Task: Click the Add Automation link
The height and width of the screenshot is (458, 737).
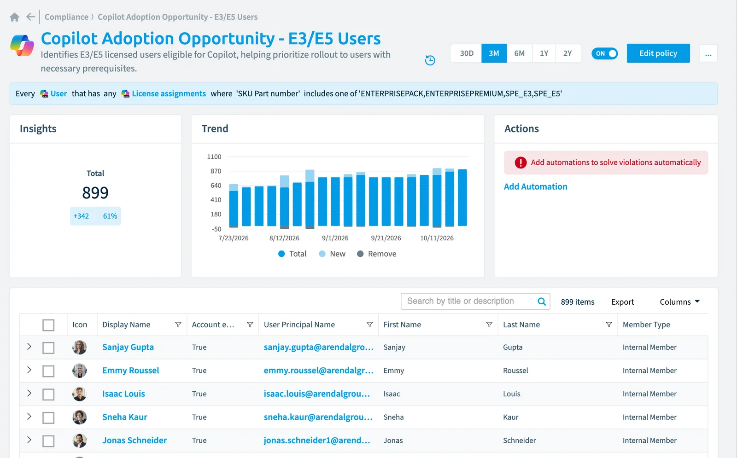Action: click(535, 187)
